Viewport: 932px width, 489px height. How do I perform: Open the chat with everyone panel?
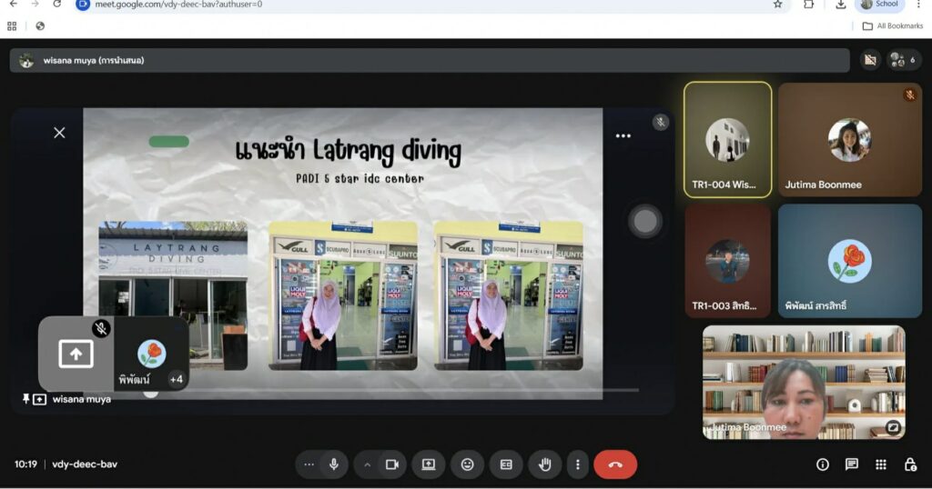pos(851,464)
